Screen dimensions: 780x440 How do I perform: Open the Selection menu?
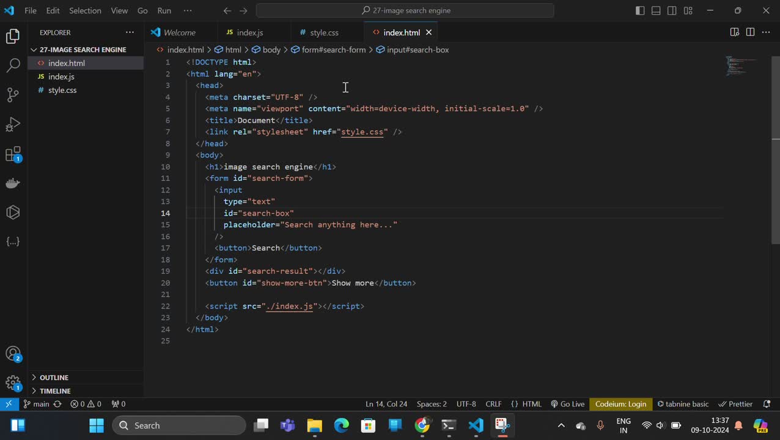point(85,10)
